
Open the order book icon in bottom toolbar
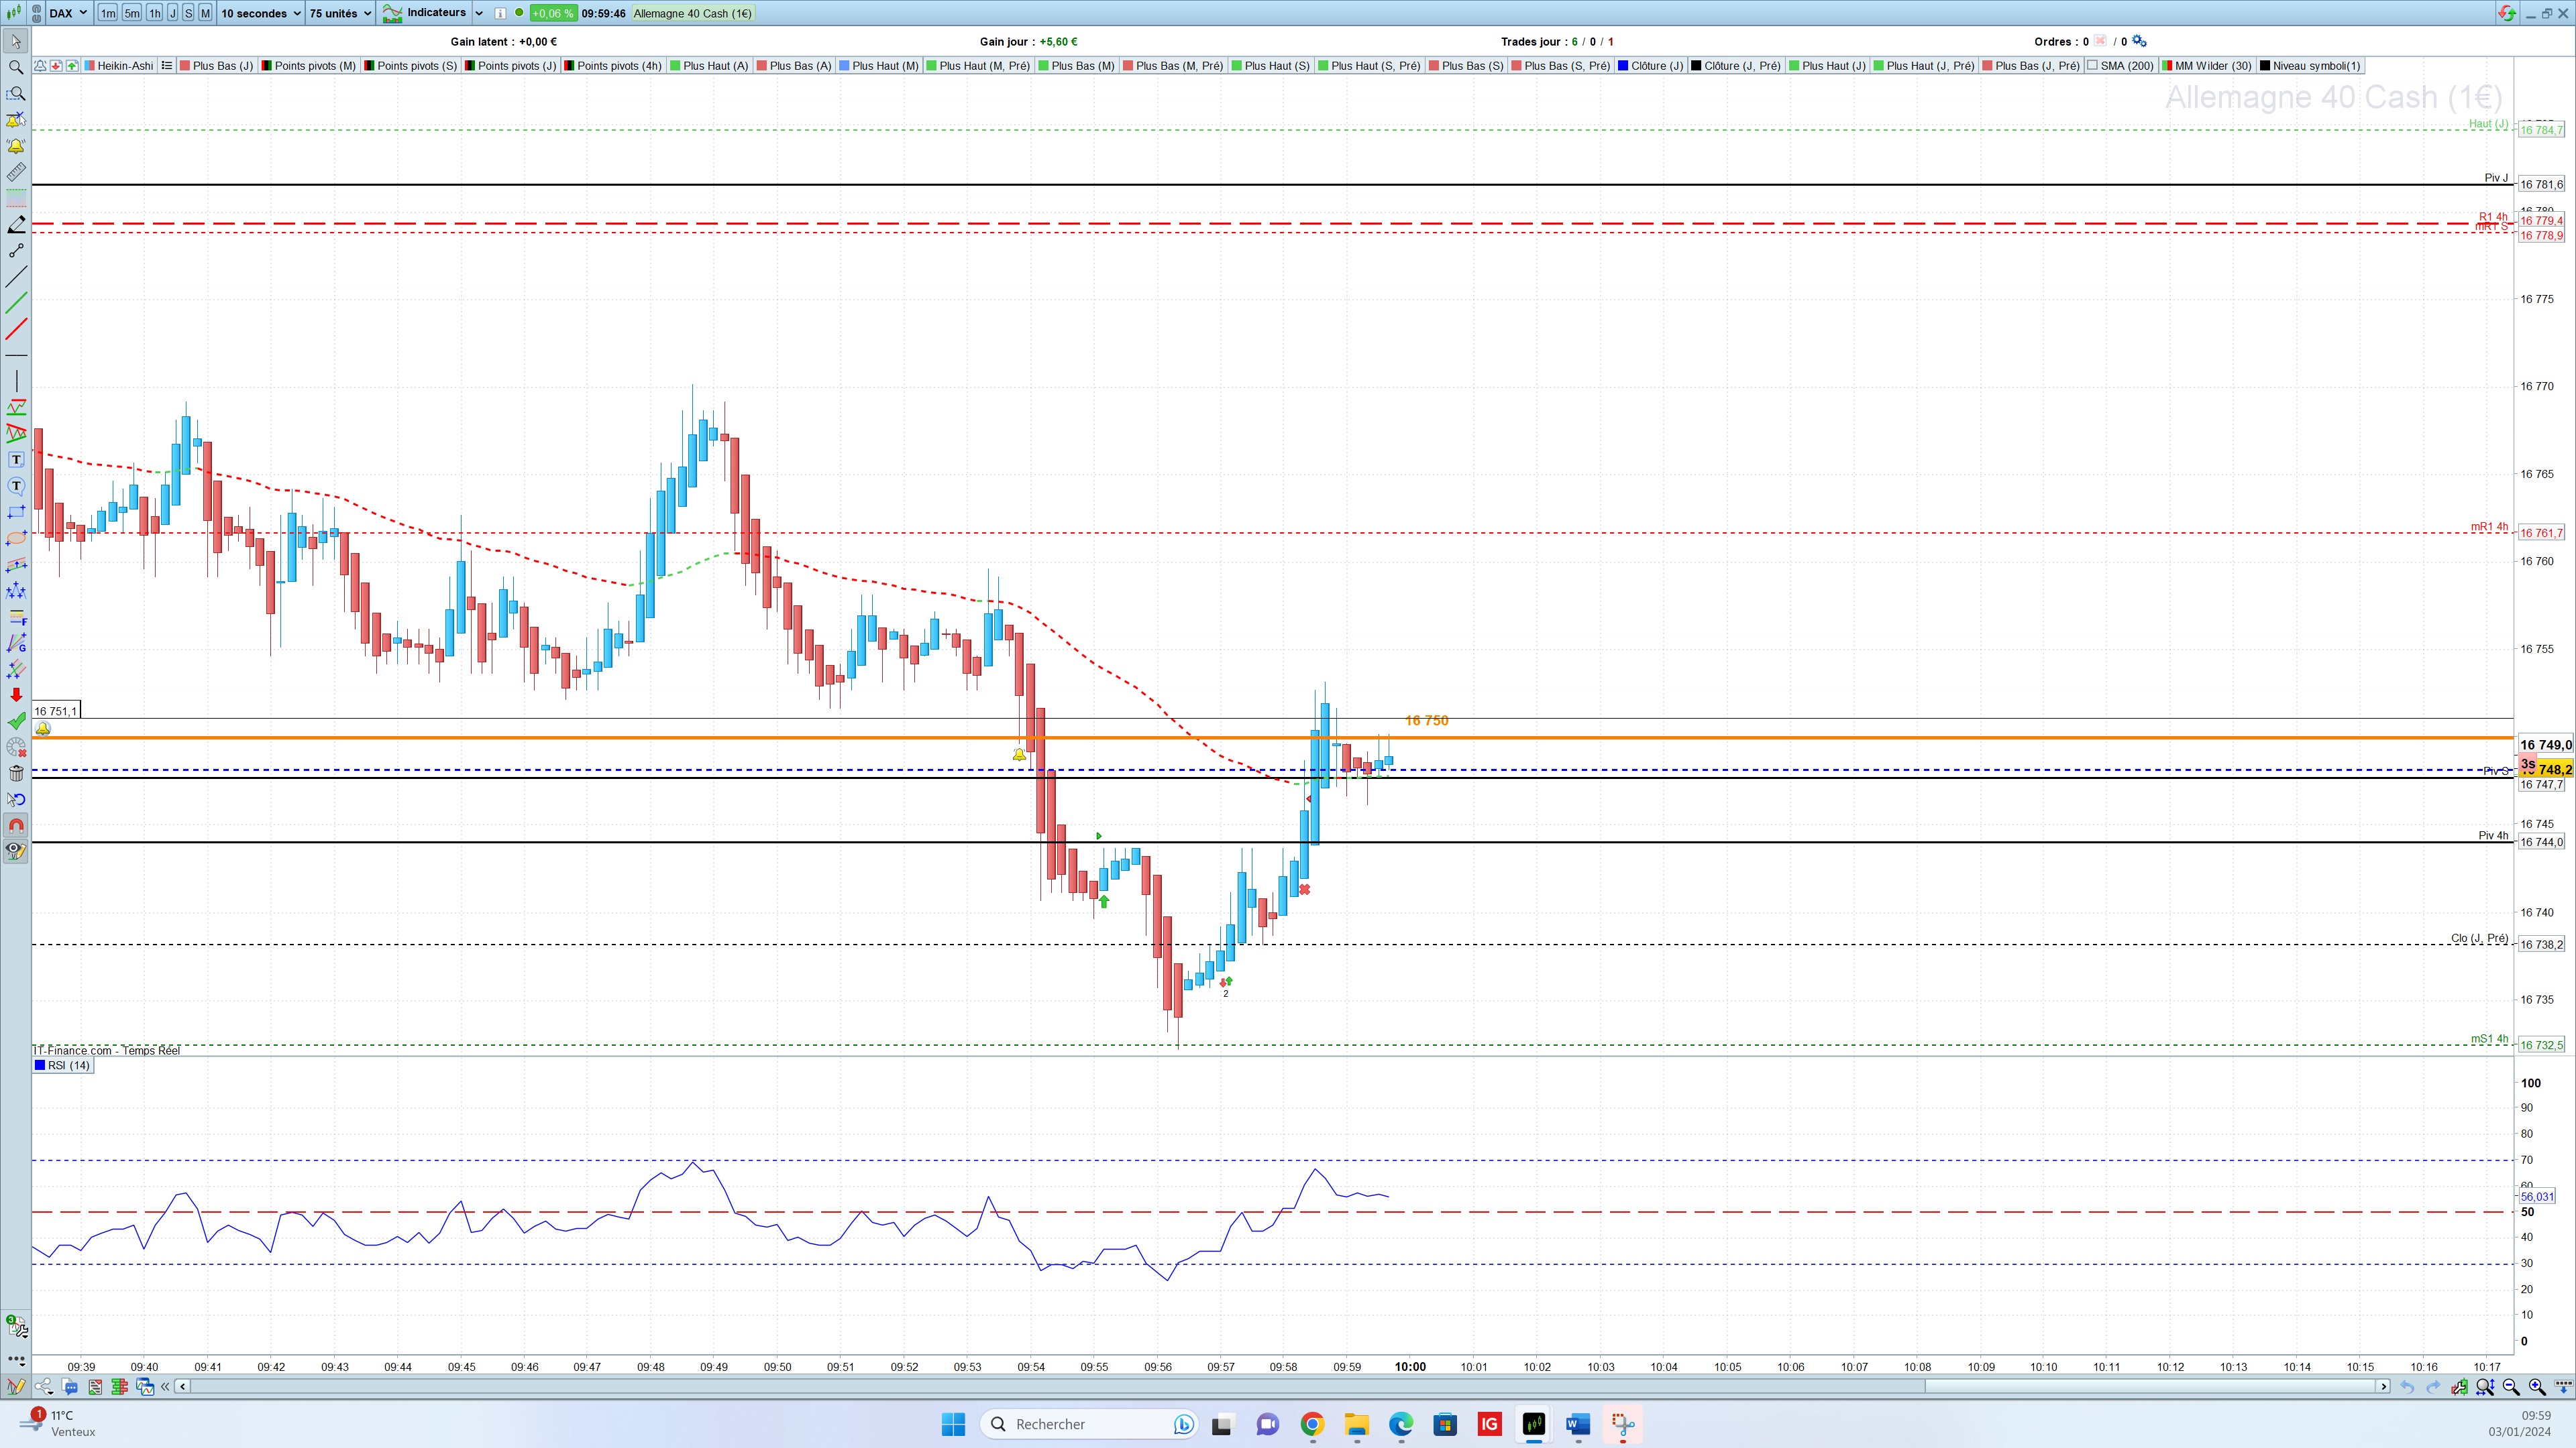coord(120,1387)
